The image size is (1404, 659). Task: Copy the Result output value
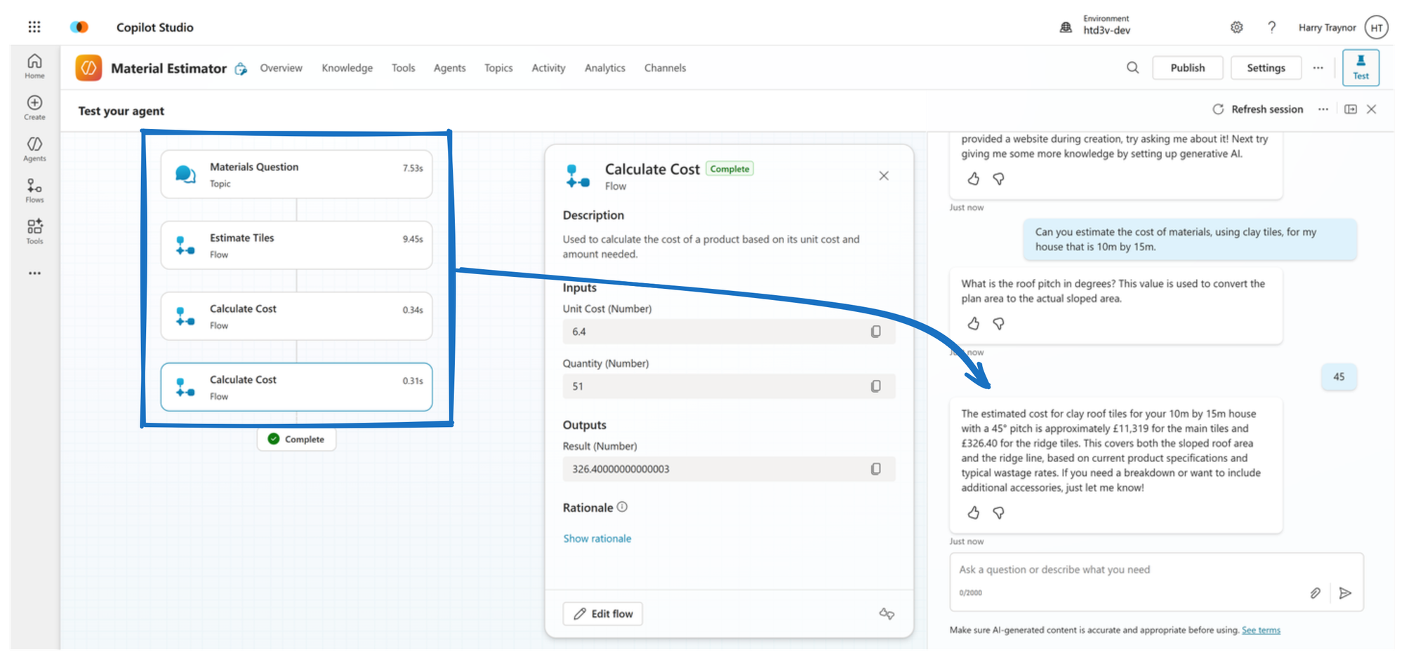click(x=875, y=469)
